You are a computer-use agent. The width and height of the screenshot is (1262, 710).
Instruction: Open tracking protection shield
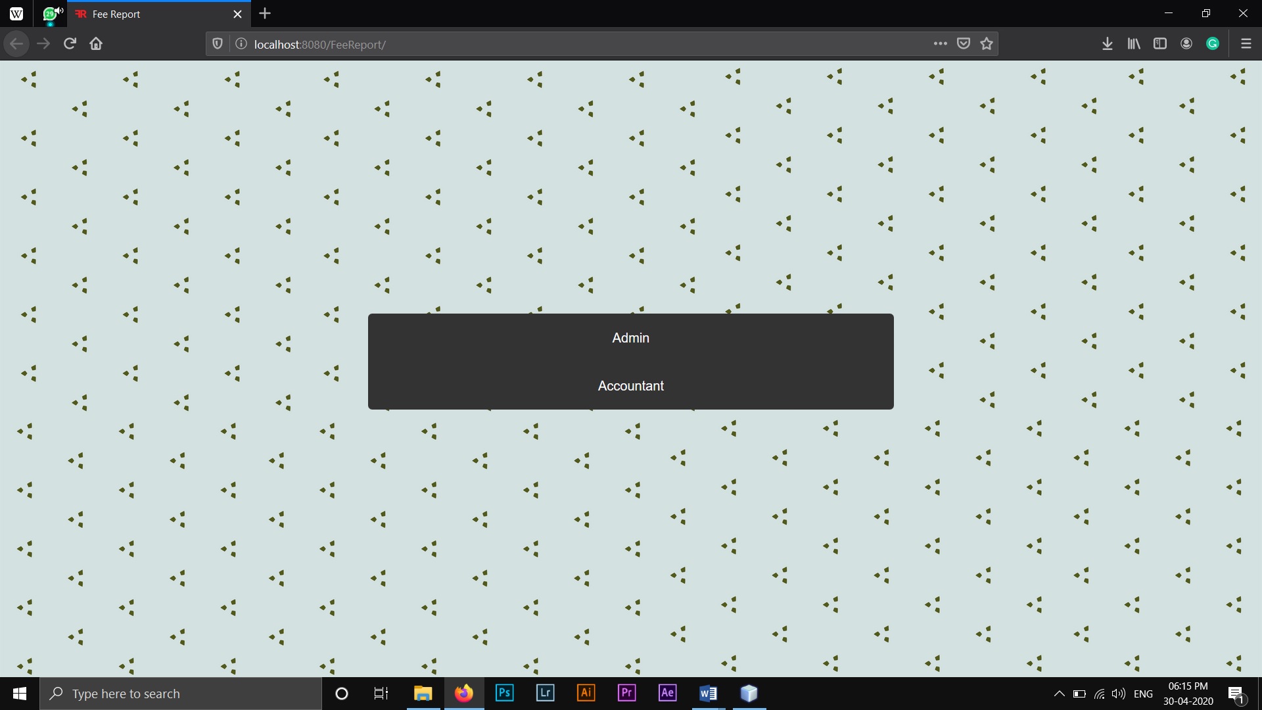coord(218,44)
